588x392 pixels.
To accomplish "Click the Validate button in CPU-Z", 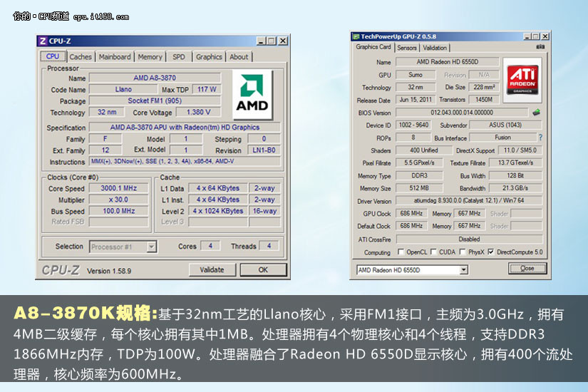I will [212, 269].
